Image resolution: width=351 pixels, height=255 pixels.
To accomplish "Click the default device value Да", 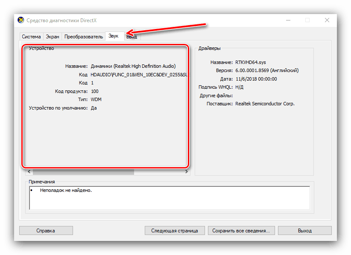I will [94, 108].
